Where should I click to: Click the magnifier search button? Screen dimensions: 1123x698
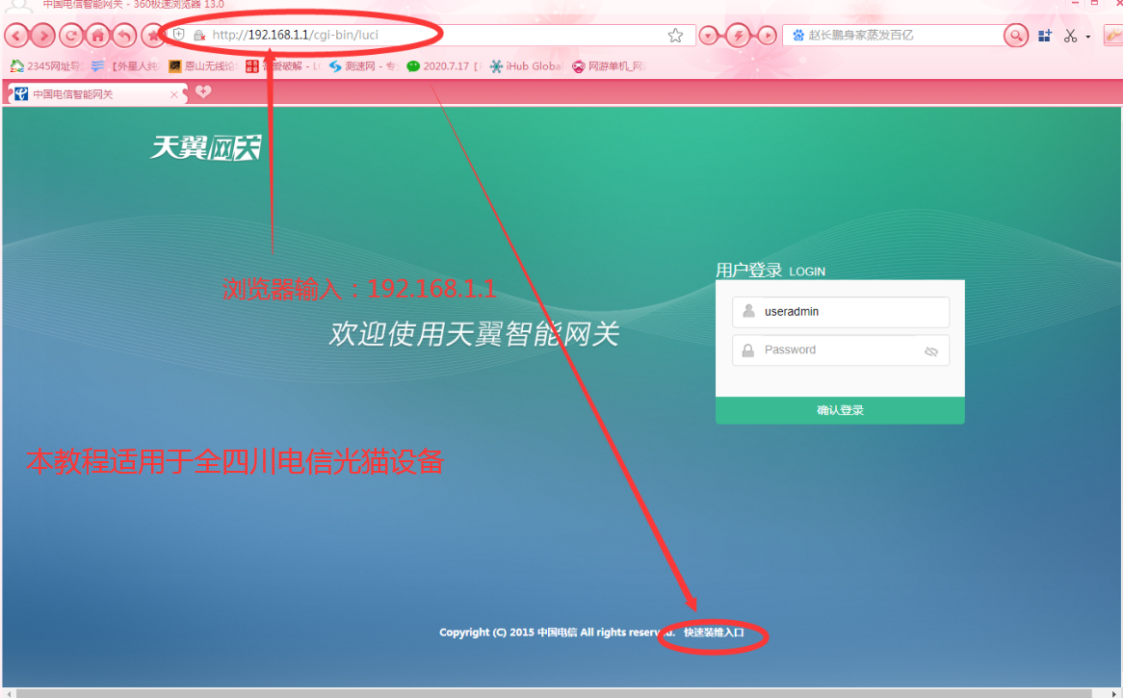(x=1015, y=35)
